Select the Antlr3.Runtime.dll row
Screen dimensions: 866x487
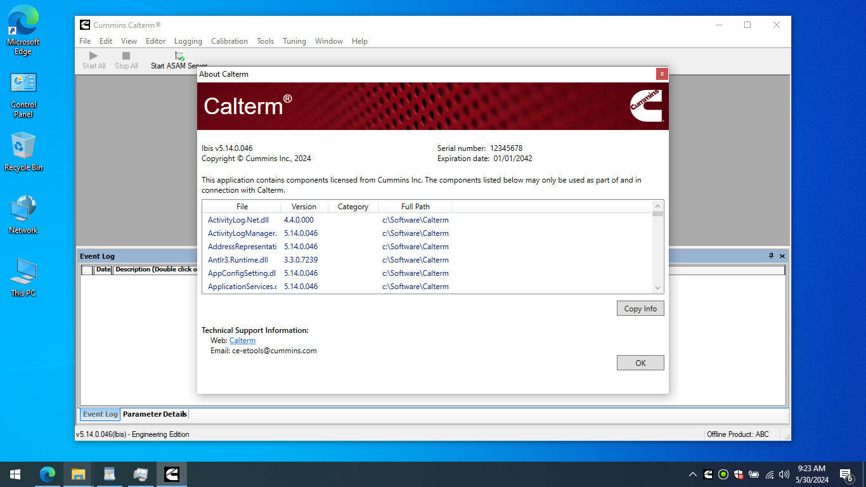(427, 260)
